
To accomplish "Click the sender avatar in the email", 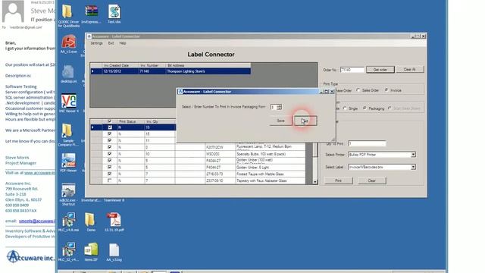I will (13, 11).
